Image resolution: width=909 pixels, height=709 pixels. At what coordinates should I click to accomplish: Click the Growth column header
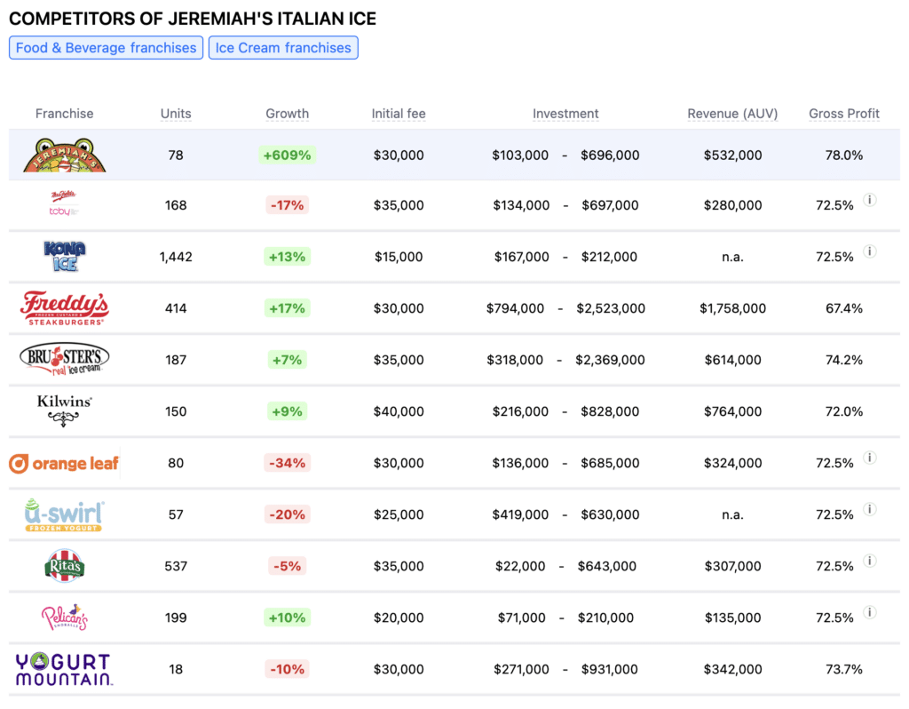coord(287,113)
